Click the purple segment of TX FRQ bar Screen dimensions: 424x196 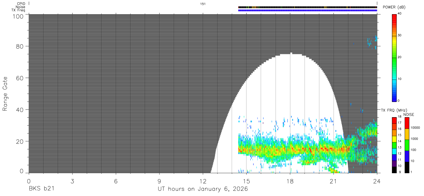tap(394, 164)
